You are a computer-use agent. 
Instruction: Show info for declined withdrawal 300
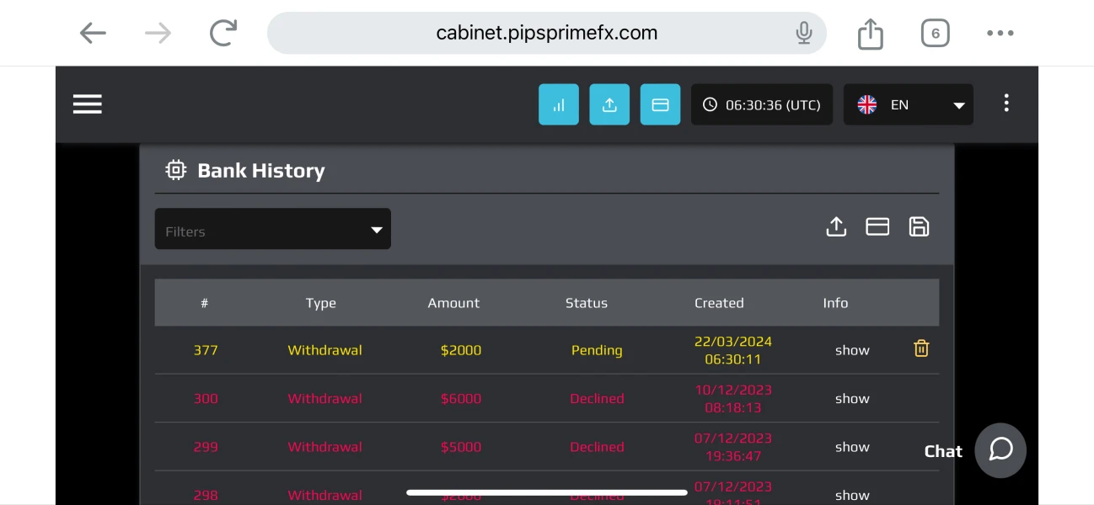852,399
